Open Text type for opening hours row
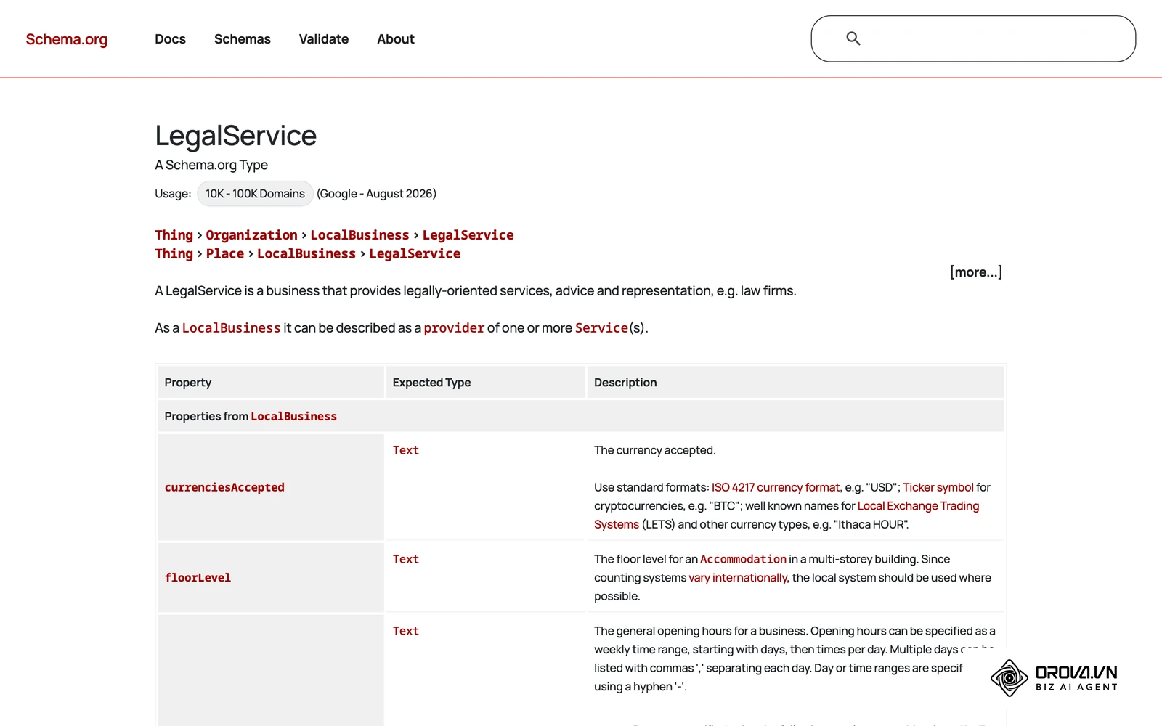 (x=406, y=631)
